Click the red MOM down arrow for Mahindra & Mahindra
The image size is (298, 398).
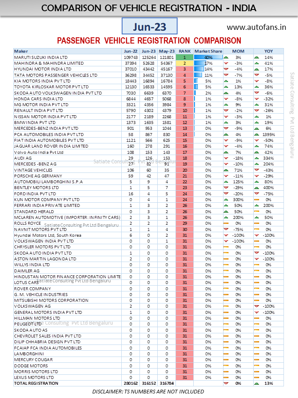[x=226, y=63]
